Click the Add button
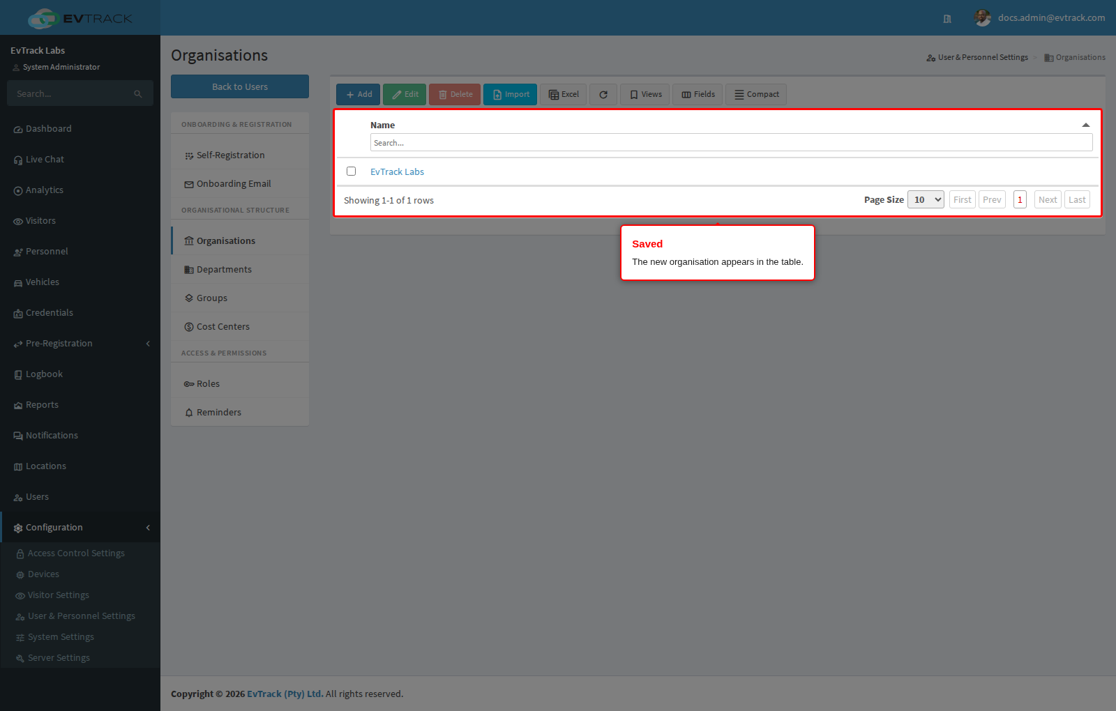 358,95
